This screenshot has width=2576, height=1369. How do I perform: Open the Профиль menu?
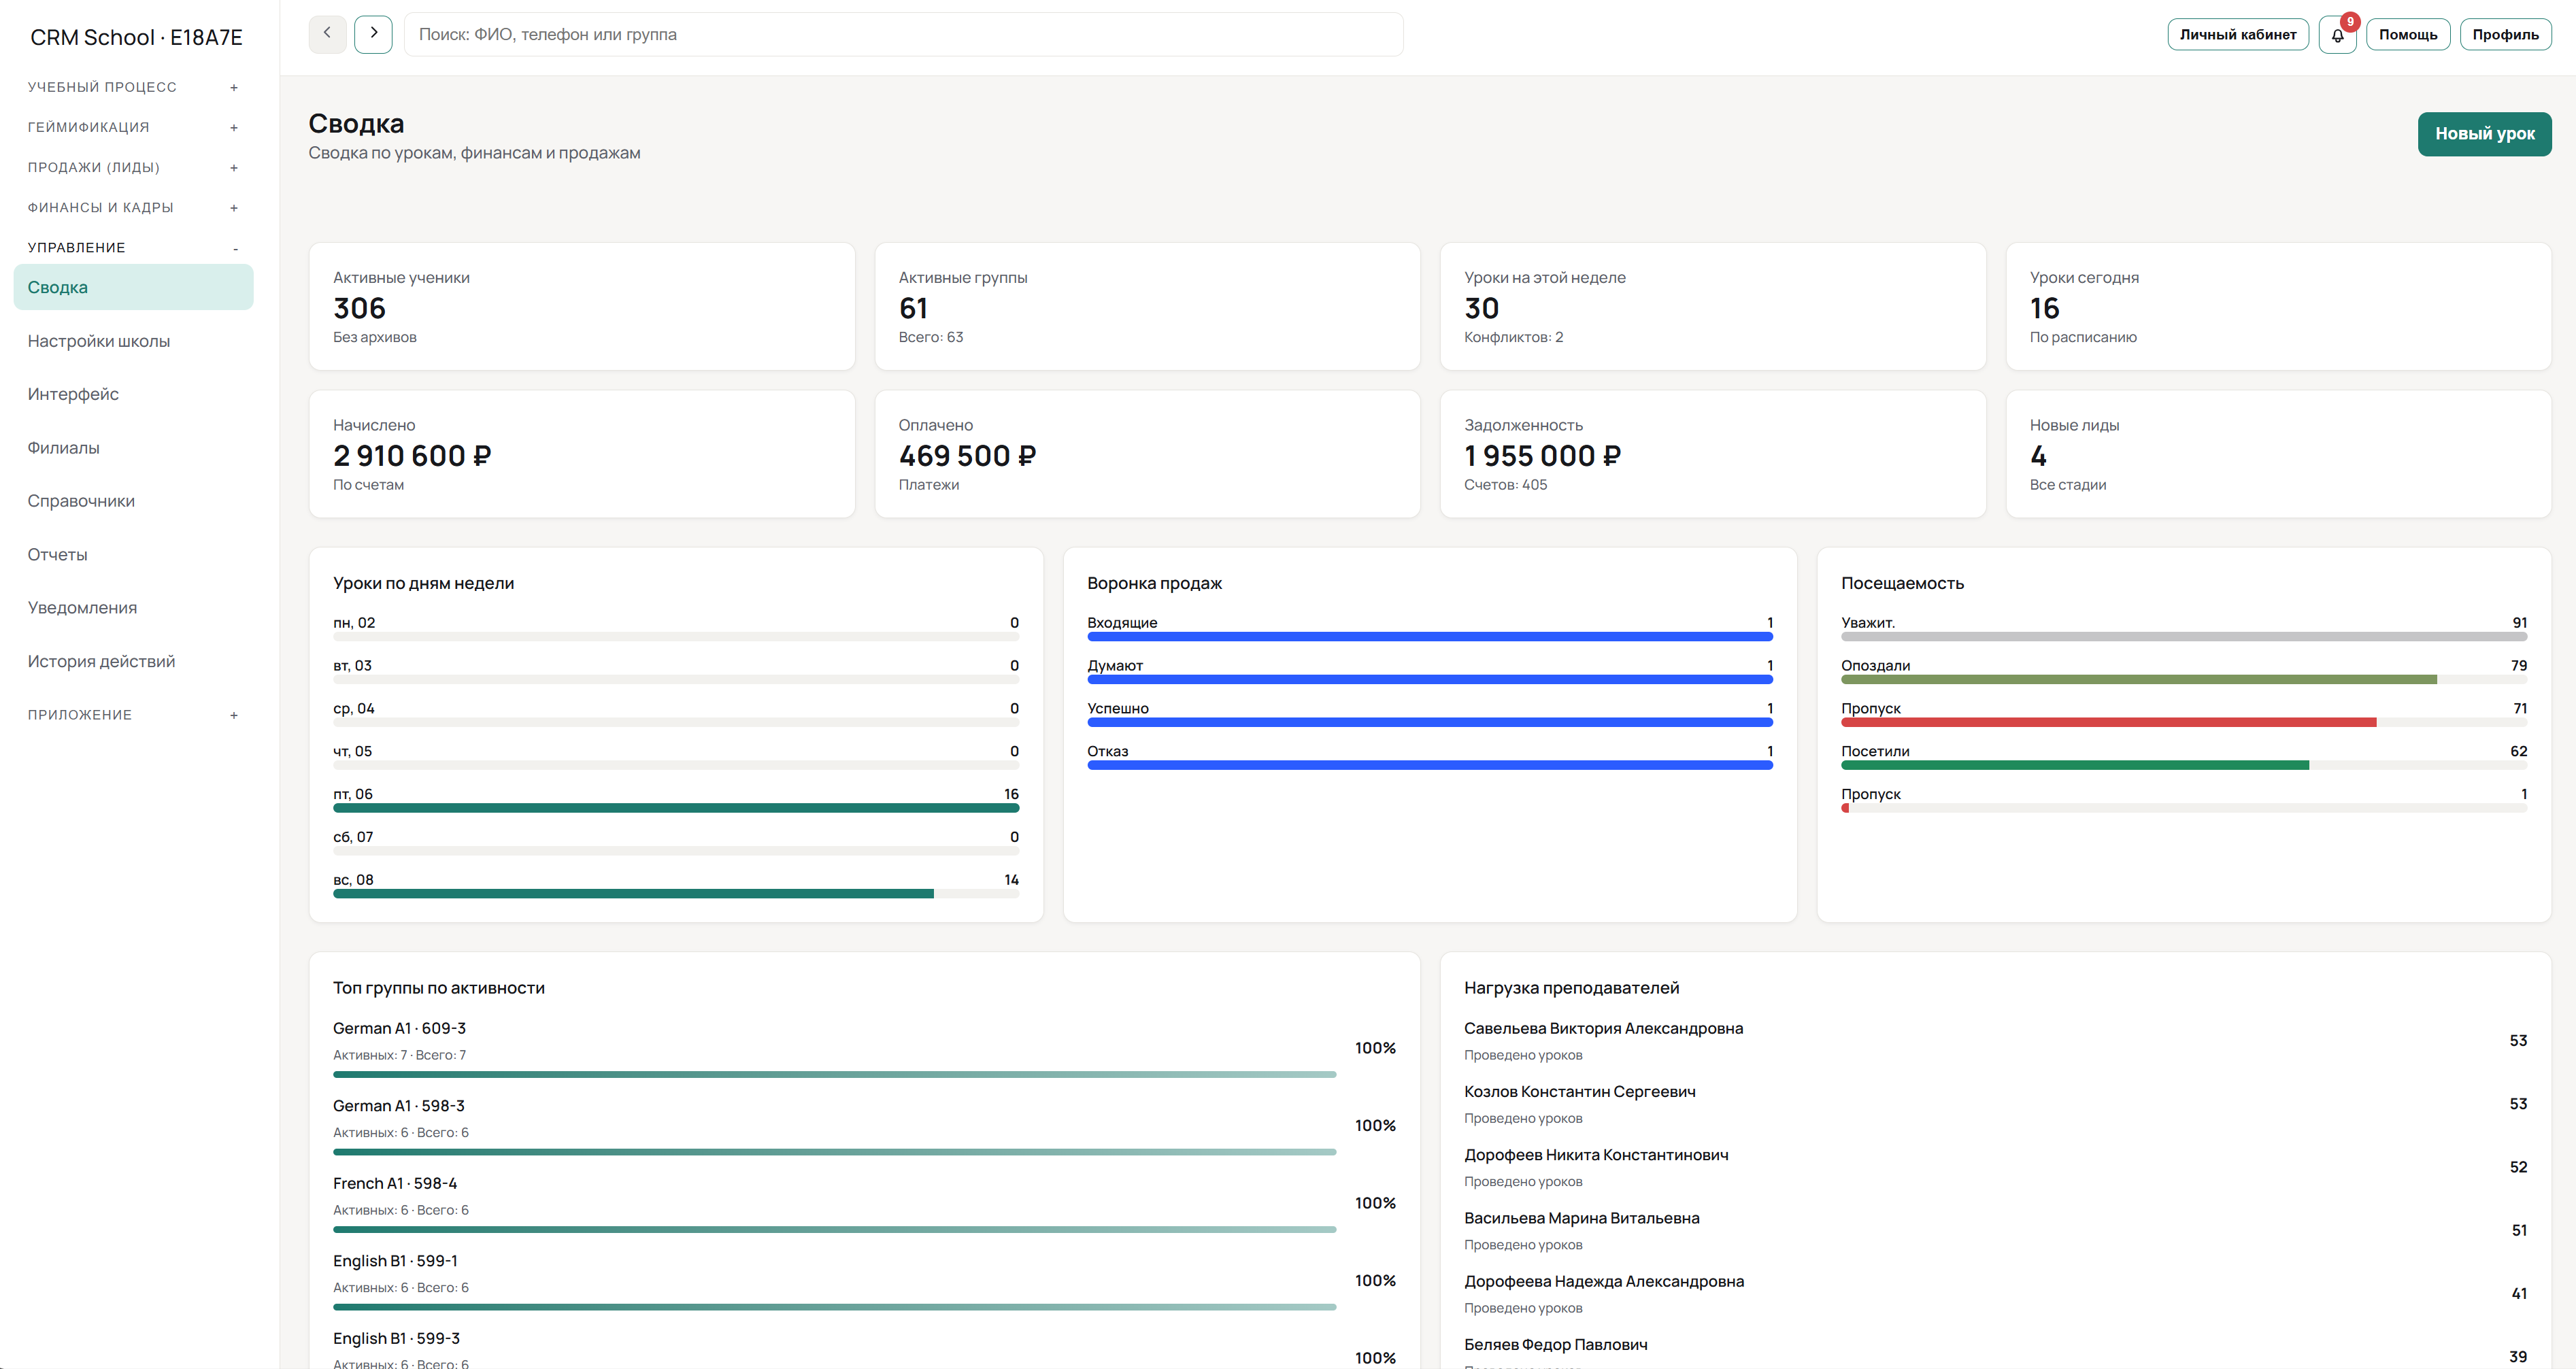click(x=2504, y=34)
